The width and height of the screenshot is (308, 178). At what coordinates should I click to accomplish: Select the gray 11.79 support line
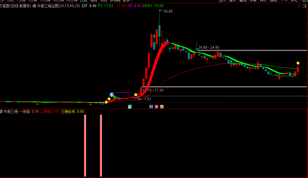click(224, 87)
